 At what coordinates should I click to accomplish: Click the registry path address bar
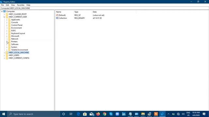tap(104, 8)
